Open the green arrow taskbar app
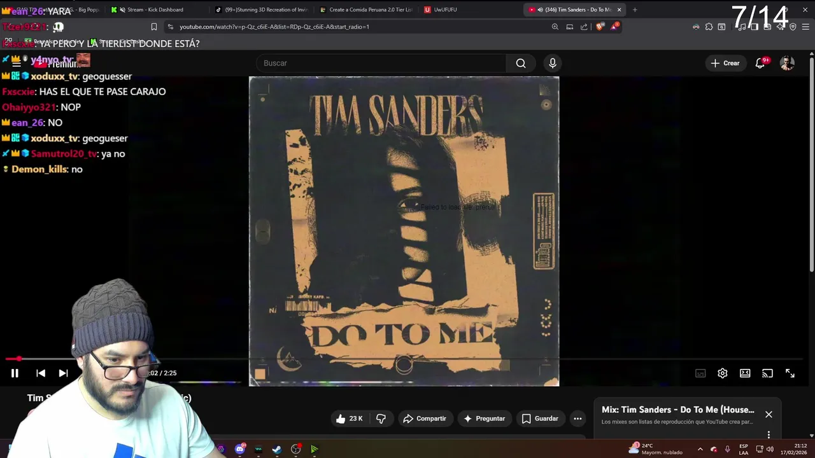The width and height of the screenshot is (815, 458). pyautogui.click(x=314, y=449)
